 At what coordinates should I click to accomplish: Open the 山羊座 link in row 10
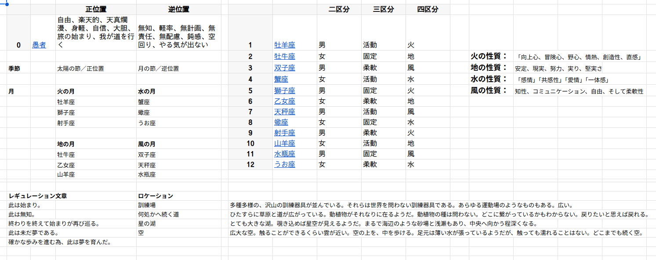pyautogui.click(x=284, y=143)
